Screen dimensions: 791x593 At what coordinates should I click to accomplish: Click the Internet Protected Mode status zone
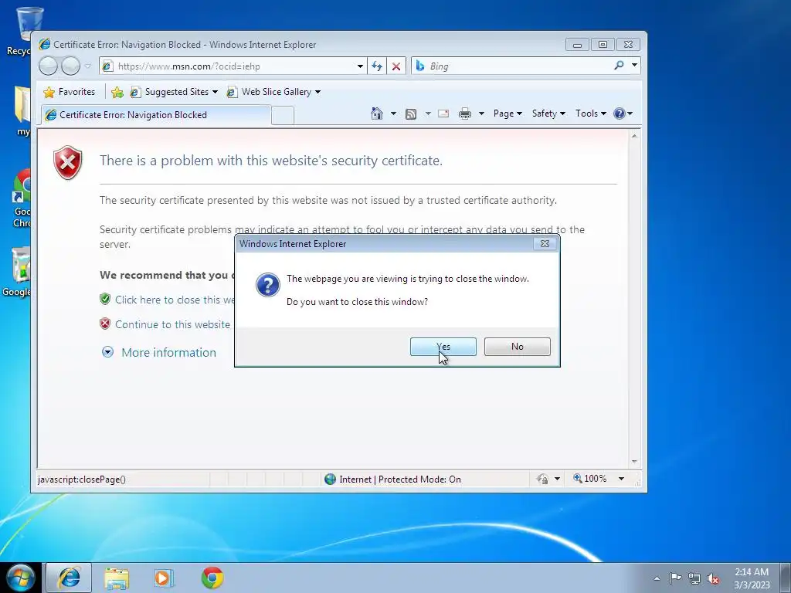392,479
